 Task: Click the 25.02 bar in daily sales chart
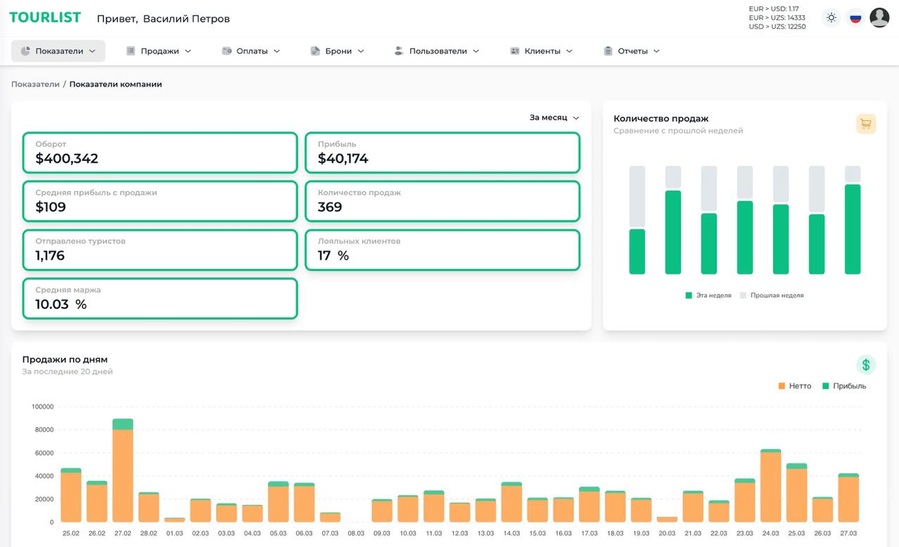click(71, 495)
